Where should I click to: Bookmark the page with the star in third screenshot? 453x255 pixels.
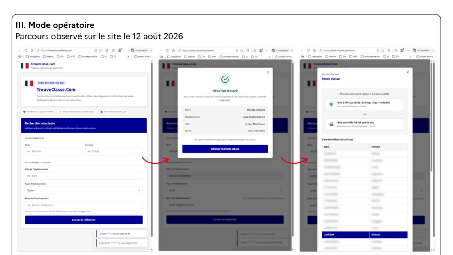pyautogui.click(x=383, y=50)
